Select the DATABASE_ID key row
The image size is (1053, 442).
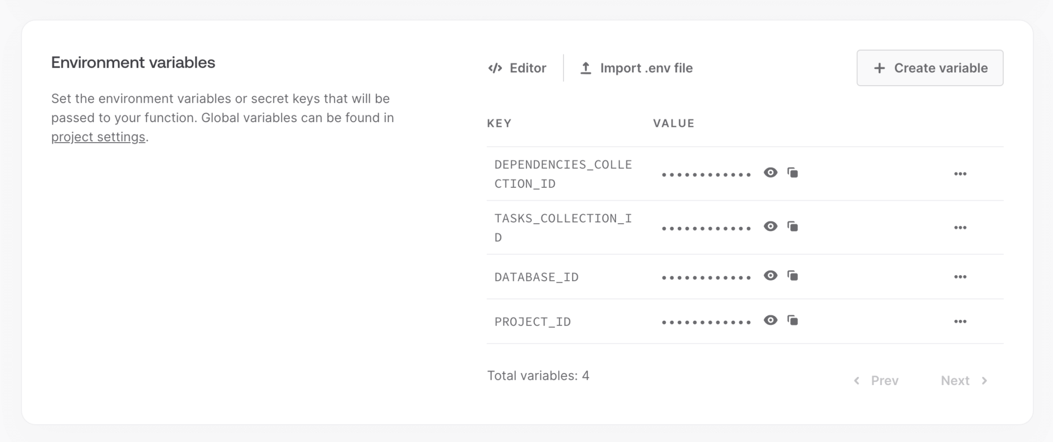point(745,277)
